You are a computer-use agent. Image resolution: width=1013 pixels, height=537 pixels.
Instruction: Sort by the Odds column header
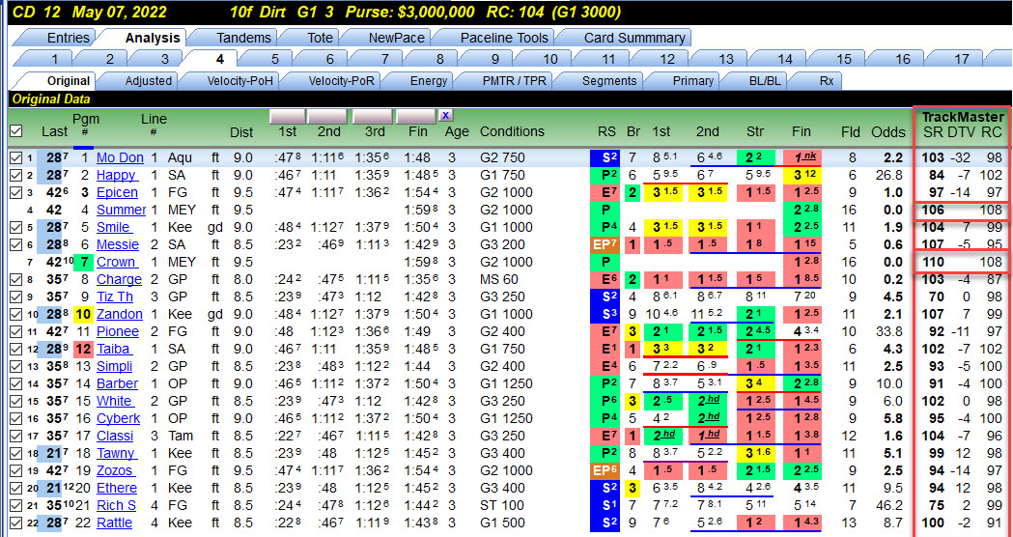tap(888, 131)
